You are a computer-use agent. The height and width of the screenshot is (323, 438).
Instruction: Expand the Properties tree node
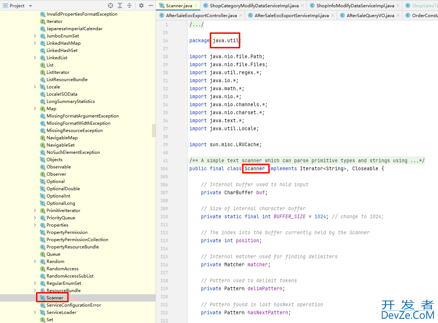(x=35, y=225)
